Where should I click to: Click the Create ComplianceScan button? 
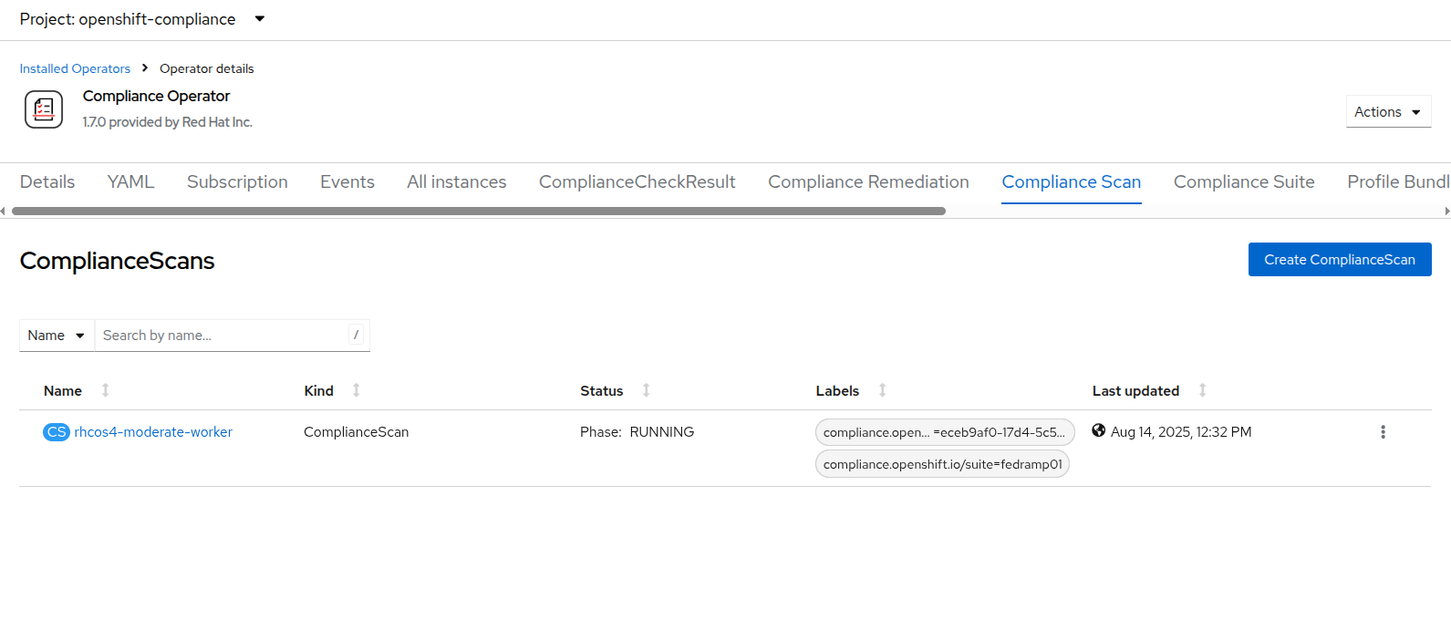[x=1340, y=260]
